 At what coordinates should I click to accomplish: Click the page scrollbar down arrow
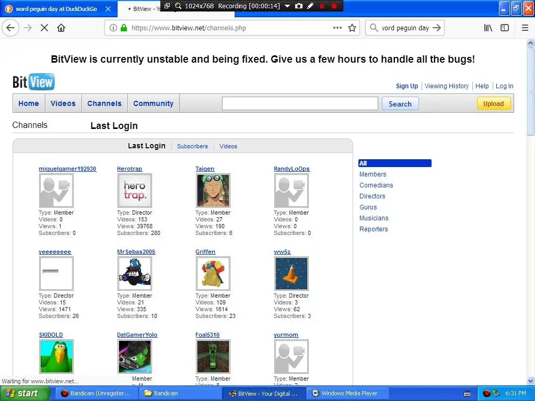531,381
